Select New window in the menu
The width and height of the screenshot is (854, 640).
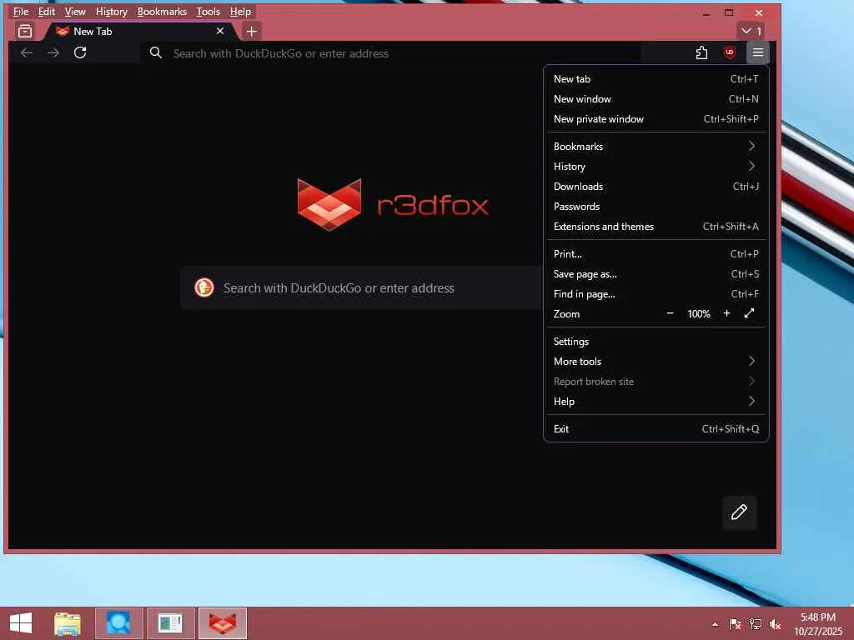pyautogui.click(x=656, y=99)
